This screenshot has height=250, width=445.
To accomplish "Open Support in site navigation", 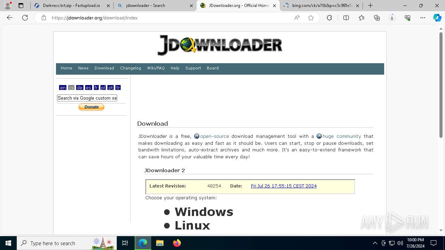I will [x=193, y=68].
